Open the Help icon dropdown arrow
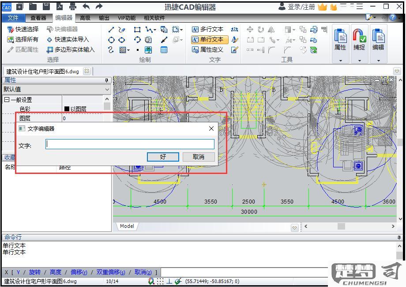 tap(400, 18)
